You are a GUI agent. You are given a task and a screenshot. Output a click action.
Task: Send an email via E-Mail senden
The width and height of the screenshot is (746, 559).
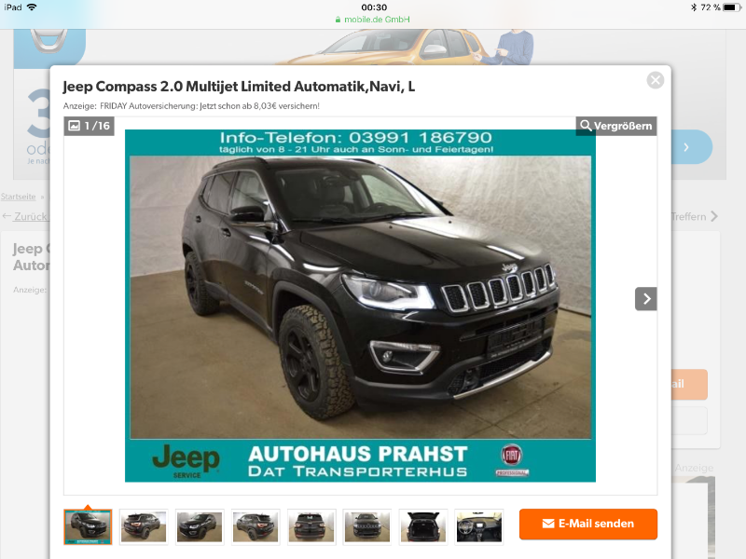[588, 524]
